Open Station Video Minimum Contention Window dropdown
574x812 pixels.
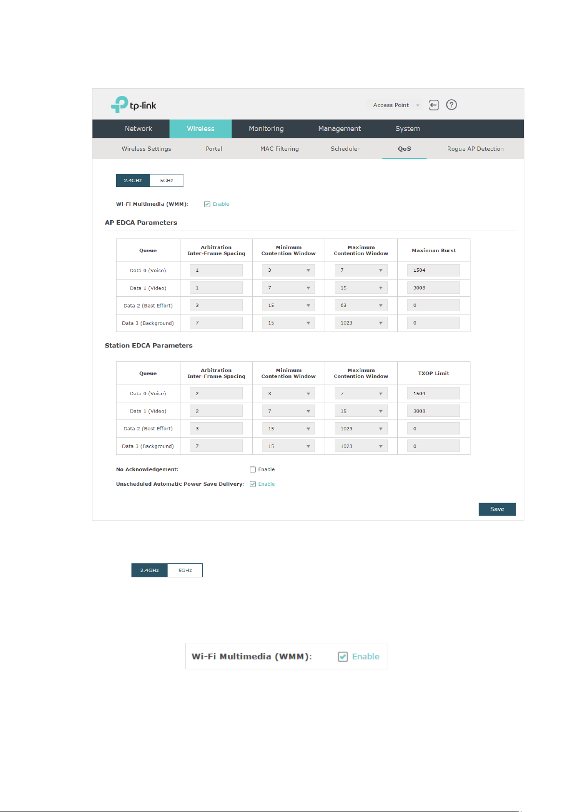(288, 411)
